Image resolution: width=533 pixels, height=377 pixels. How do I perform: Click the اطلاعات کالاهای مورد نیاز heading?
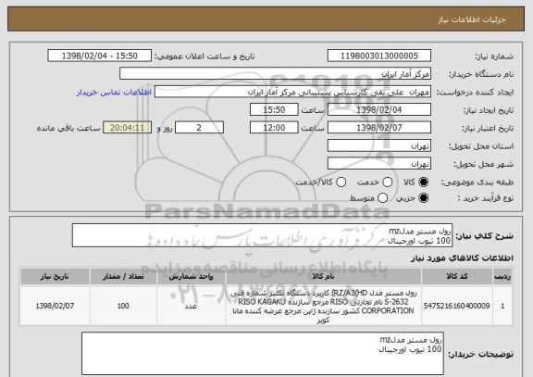click(462, 258)
